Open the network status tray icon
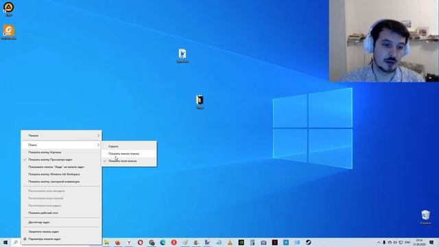 [x=401, y=242]
